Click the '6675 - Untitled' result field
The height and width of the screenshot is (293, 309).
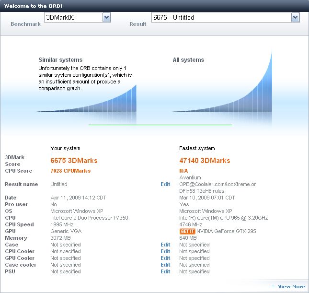(226, 17)
